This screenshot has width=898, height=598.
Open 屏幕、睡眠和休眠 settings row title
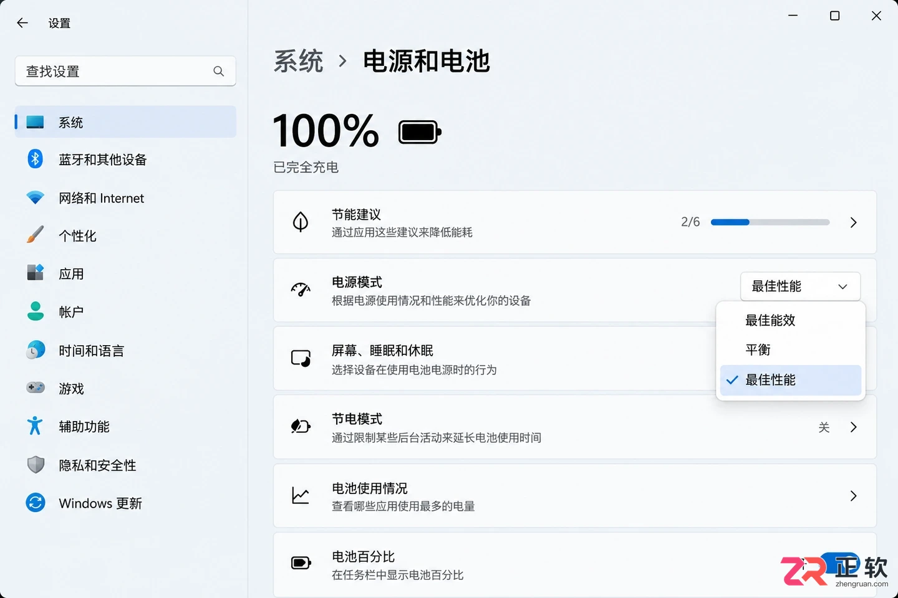click(x=382, y=351)
